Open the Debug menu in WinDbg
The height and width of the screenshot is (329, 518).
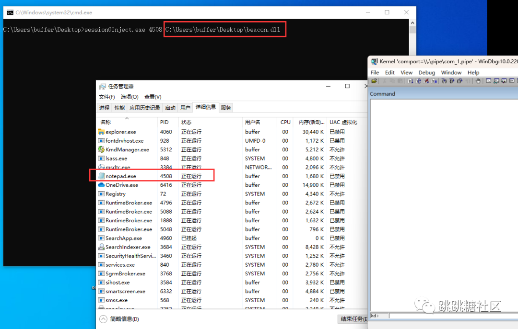pyautogui.click(x=426, y=72)
